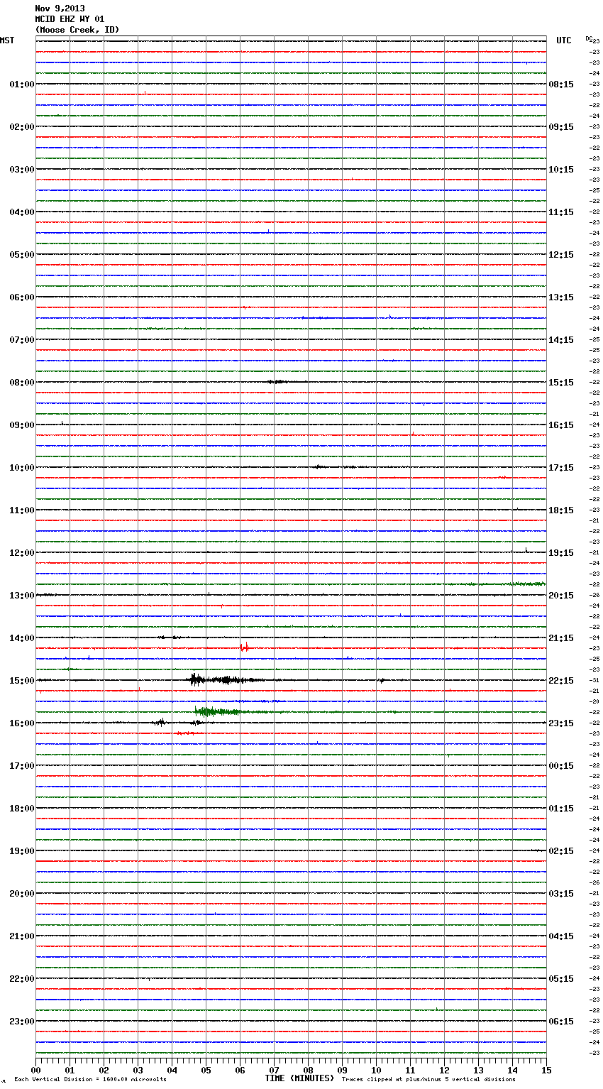Click the 'MST' timezone label
Image resolution: width=603 pixels, height=1089 pixels.
tap(7, 40)
